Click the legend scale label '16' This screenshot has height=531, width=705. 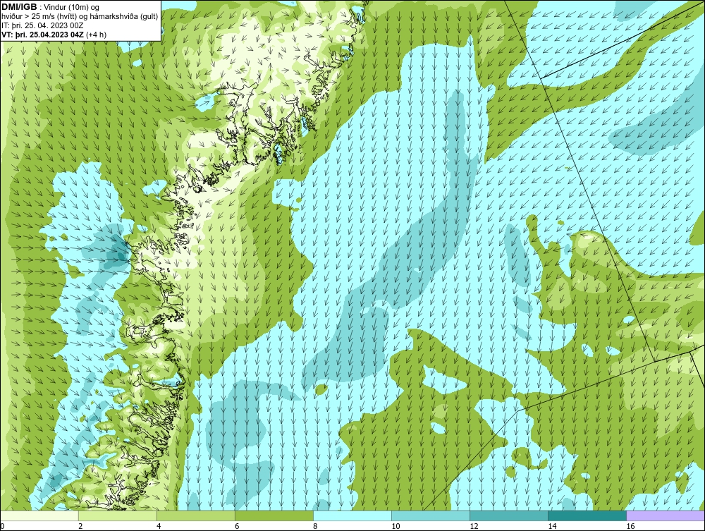630,526
